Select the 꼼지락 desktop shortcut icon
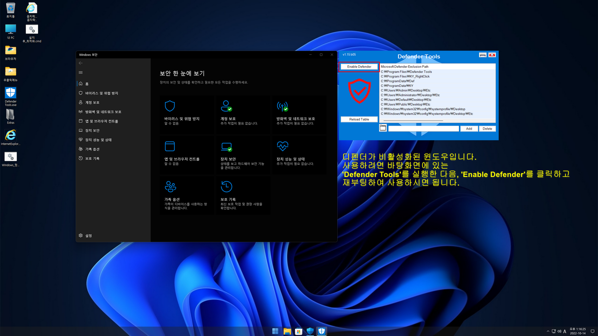 tap(32, 12)
